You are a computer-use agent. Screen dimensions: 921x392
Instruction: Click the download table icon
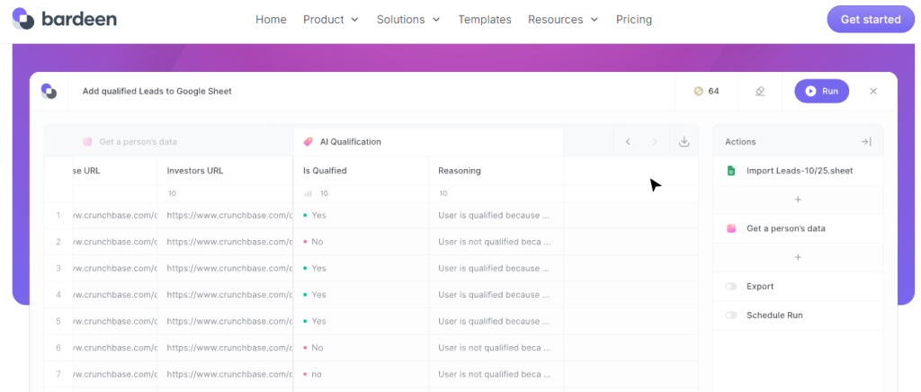coord(684,141)
